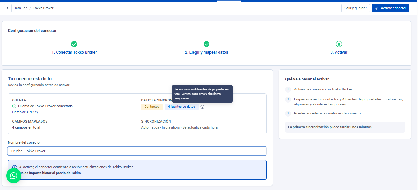Click the 'Tu conector está listo' heading
Image resolution: width=418 pixels, height=190 pixels.
click(x=30, y=79)
